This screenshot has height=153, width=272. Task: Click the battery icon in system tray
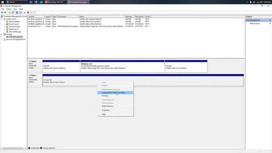coord(254,2)
